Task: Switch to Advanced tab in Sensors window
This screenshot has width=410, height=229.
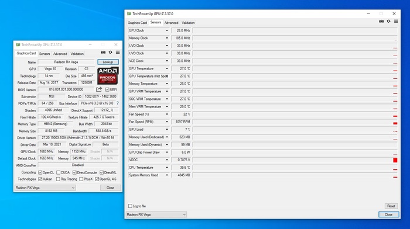Action: pyautogui.click(x=171, y=23)
